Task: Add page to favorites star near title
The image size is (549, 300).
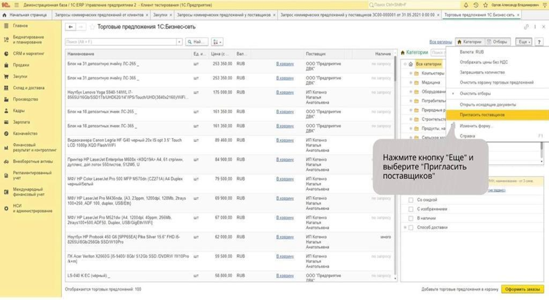Action: coord(92,27)
